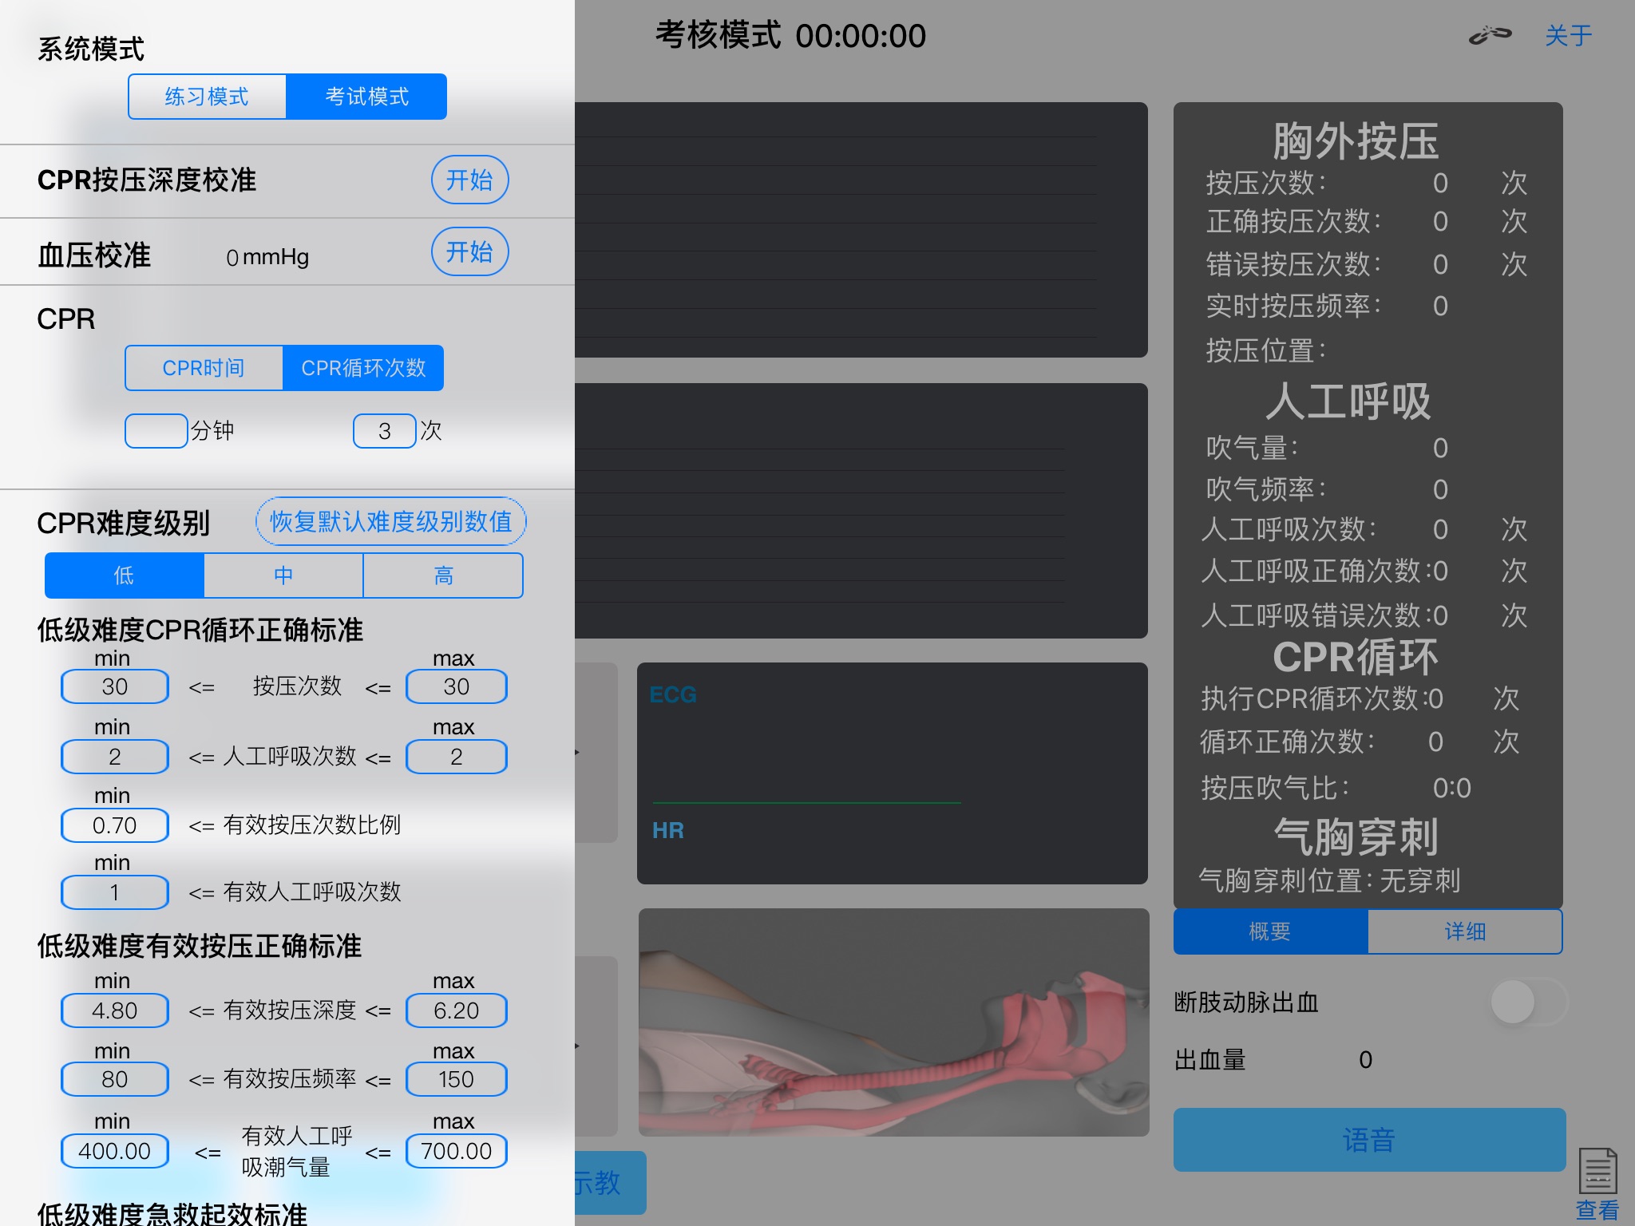Choose 高 difficulty level
This screenshot has height=1226, width=1635.
443,575
